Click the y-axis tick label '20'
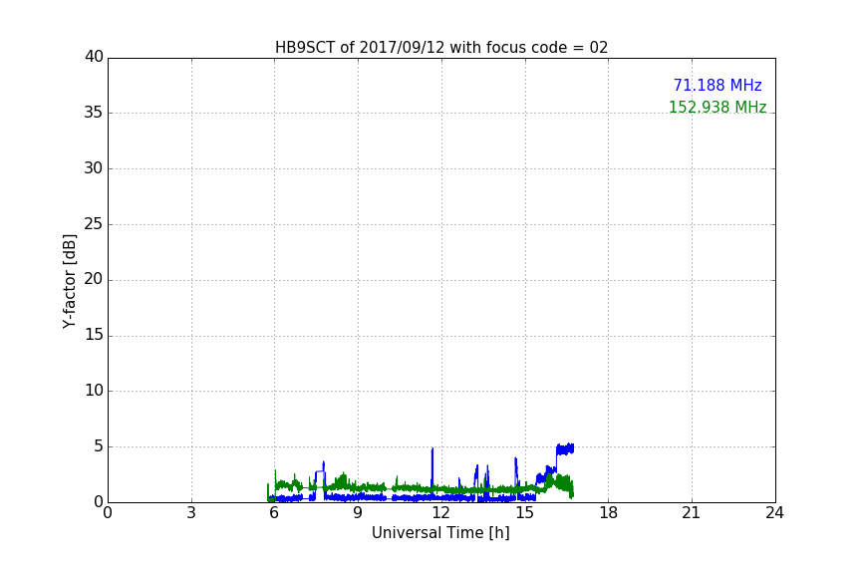The image size is (861, 574). pyautogui.click(x=94, y=279)
